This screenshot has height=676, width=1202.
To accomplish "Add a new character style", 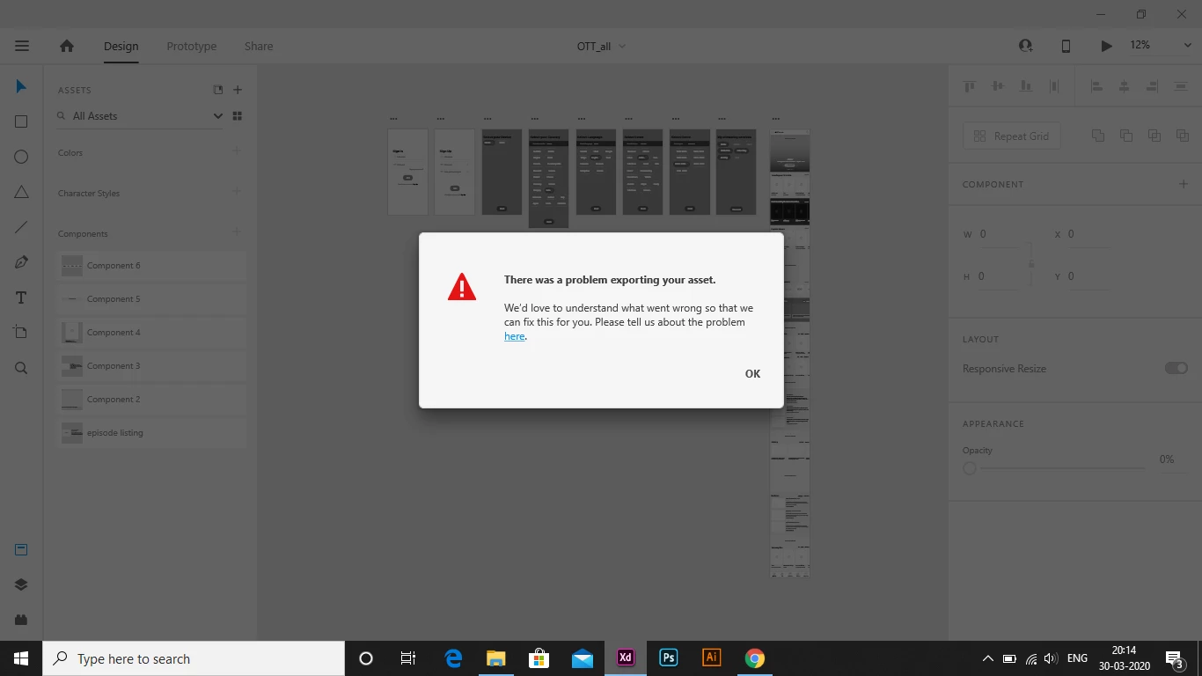I will 237,192.
